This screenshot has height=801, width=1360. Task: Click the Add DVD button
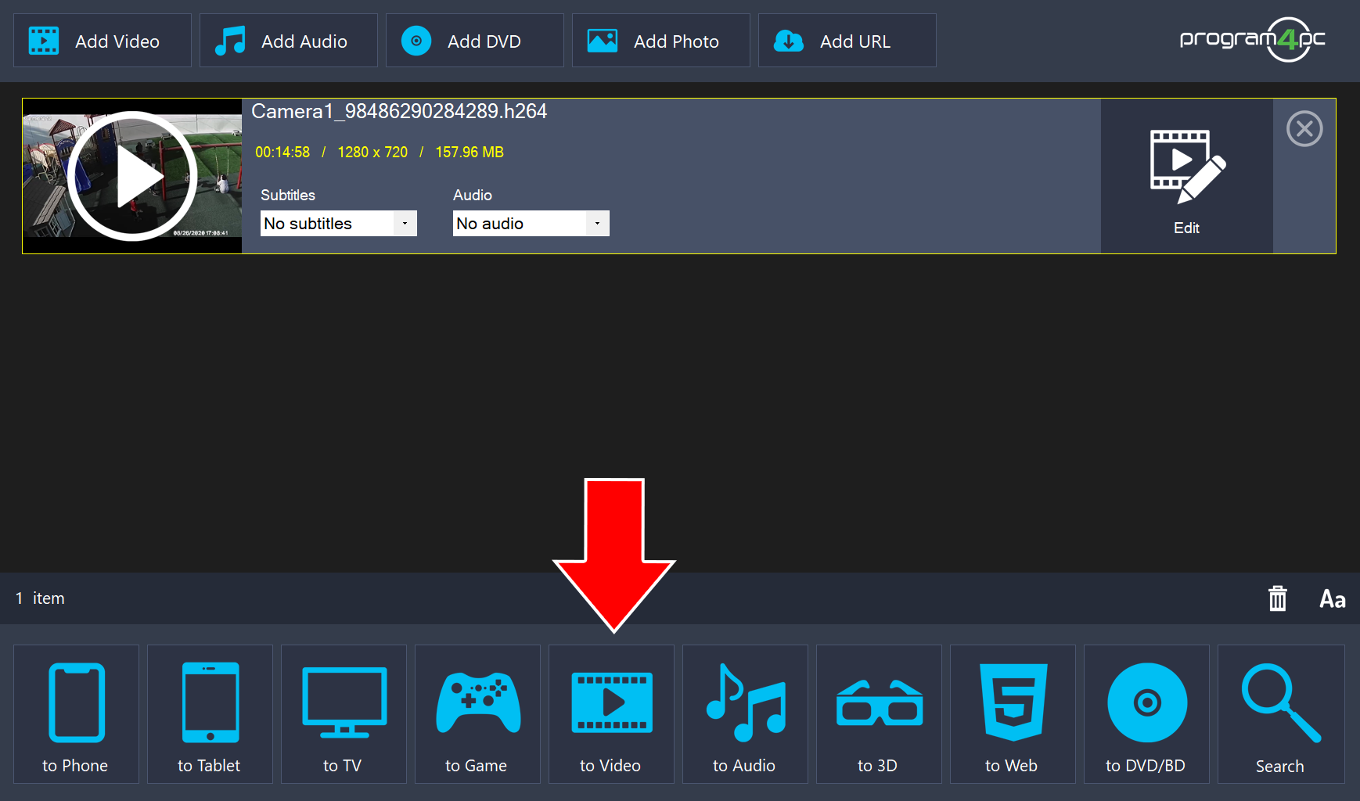tap(475, 41)
